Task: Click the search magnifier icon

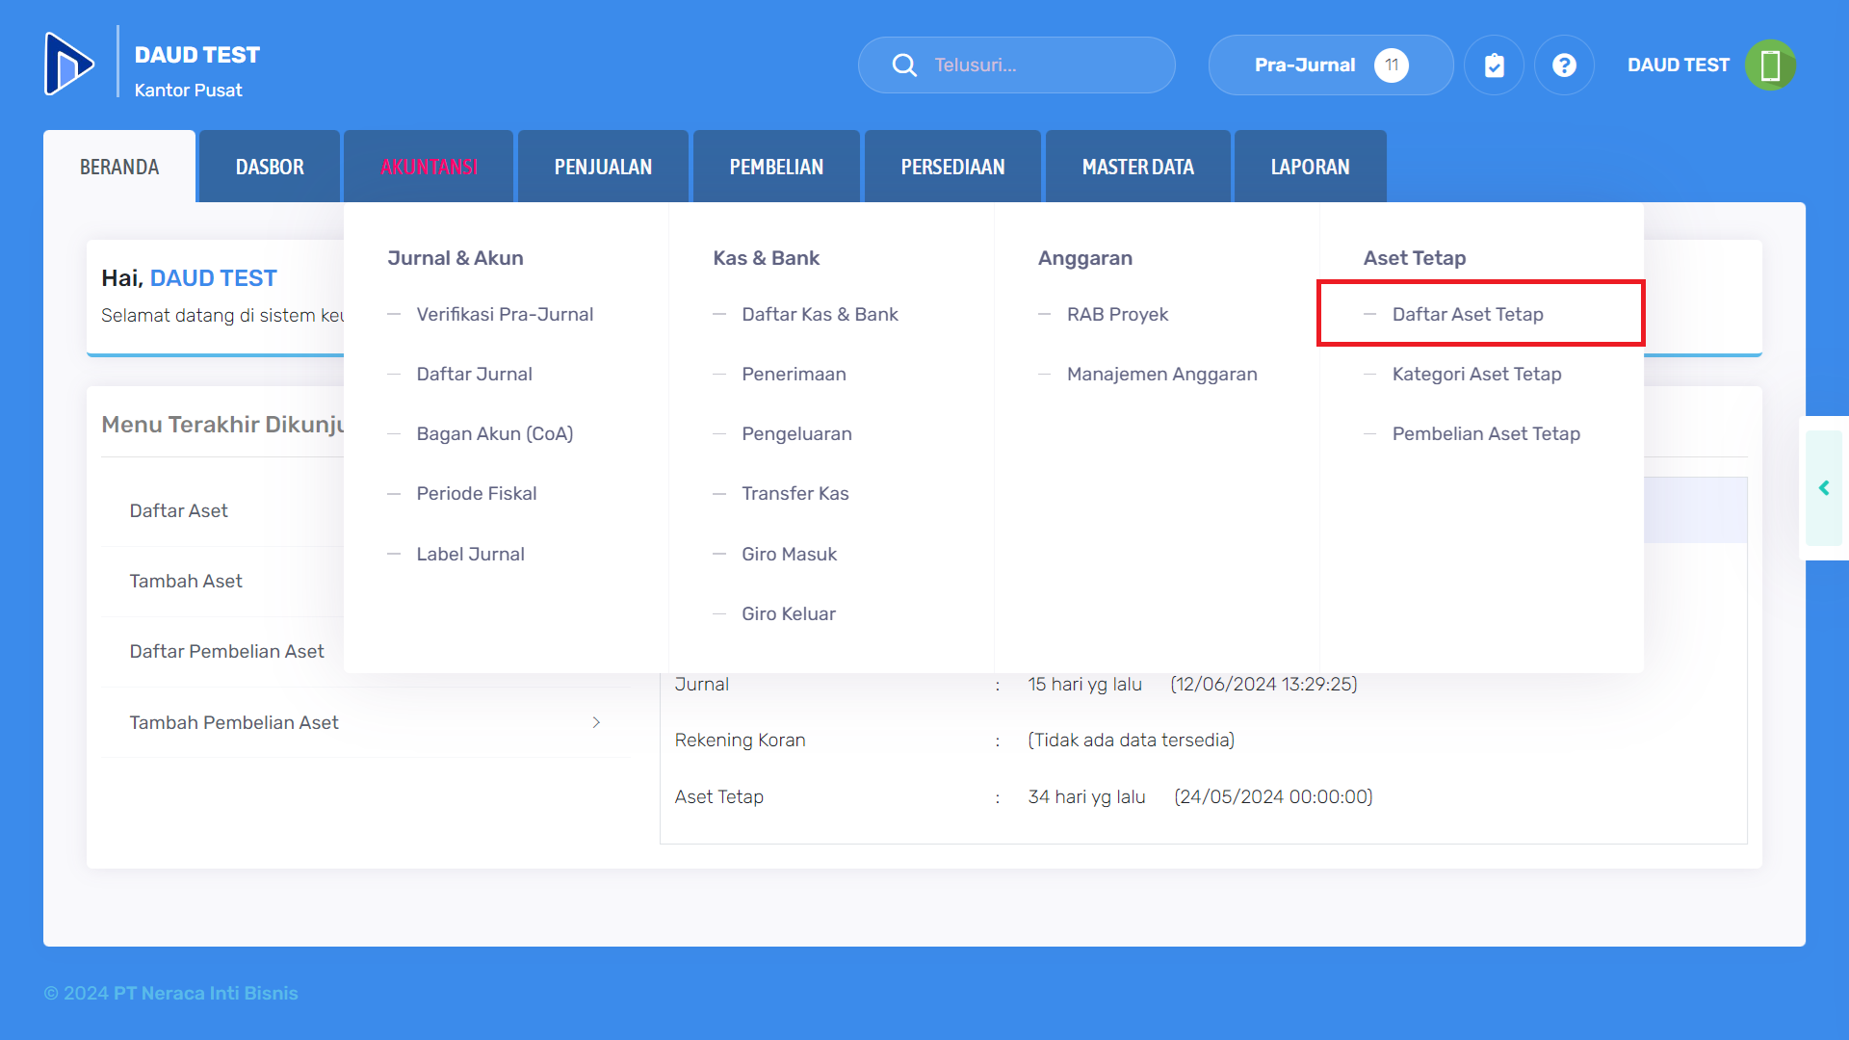Action: [x=904, y=65]
